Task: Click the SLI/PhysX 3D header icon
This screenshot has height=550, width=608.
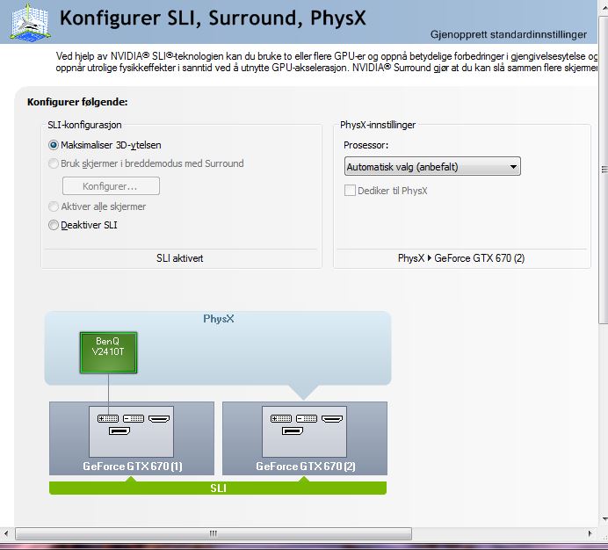Action: (30, 22)
